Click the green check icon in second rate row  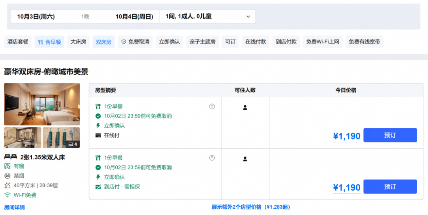click(x=98, y=167)
